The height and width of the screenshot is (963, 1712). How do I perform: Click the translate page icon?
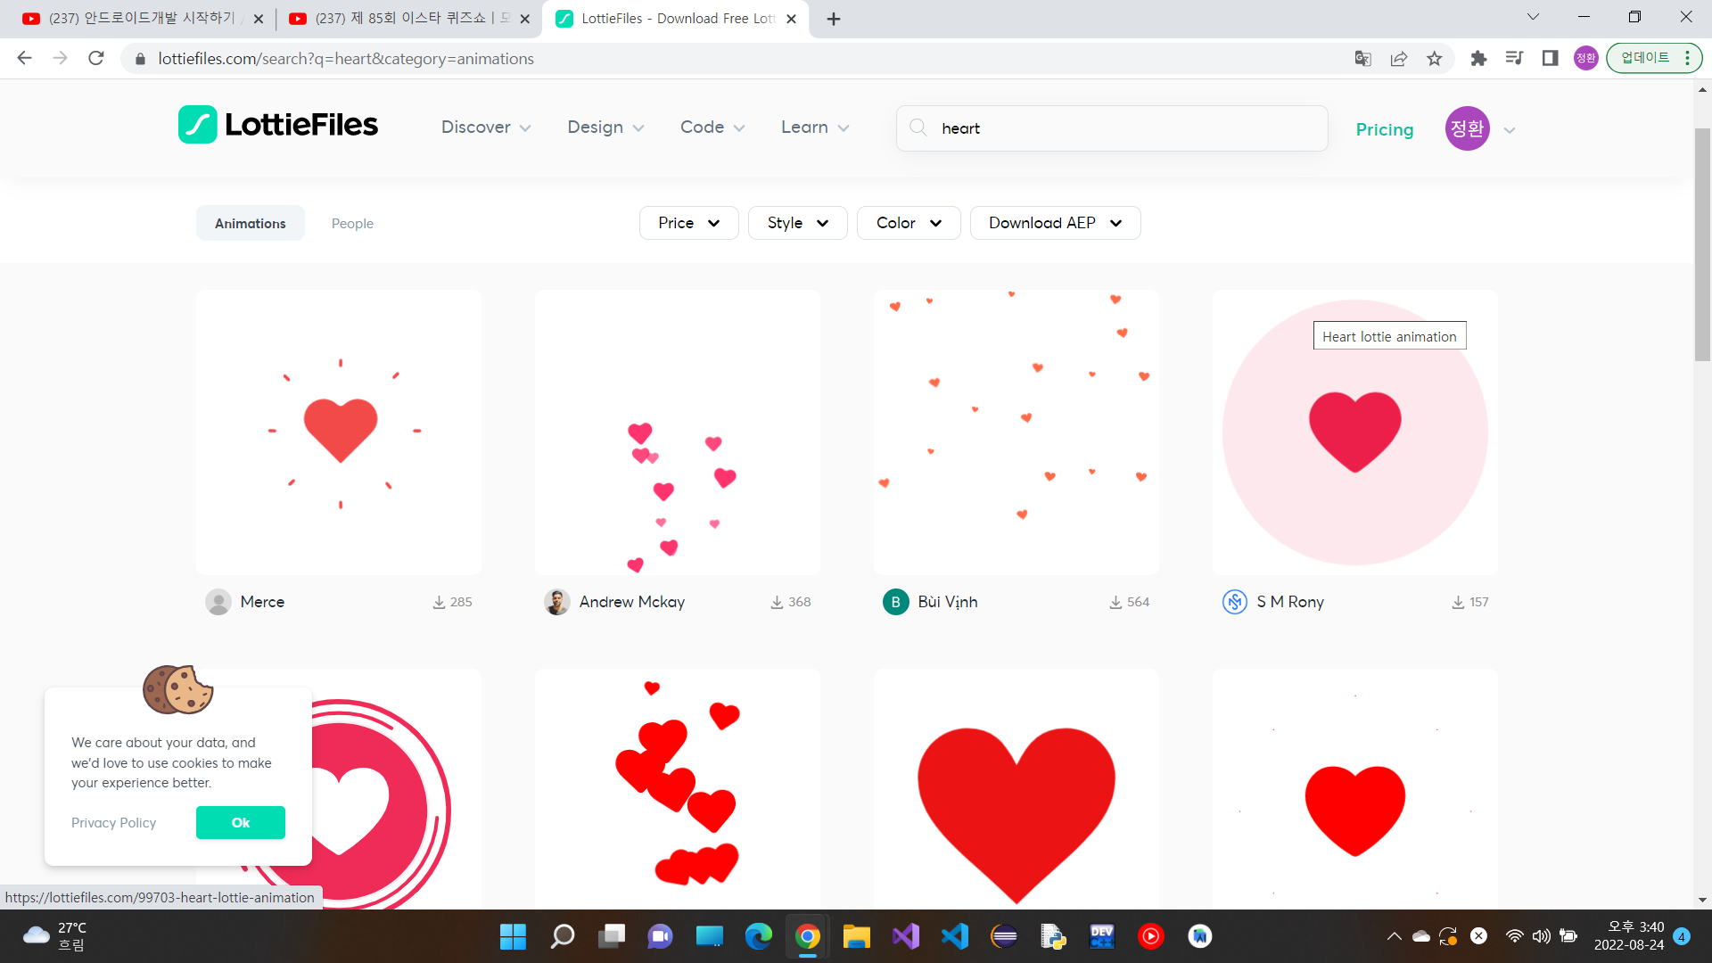click(1362, 59)
